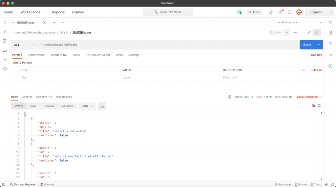Select the Visualize response view

pyautogui.click(x=67, y=106)
